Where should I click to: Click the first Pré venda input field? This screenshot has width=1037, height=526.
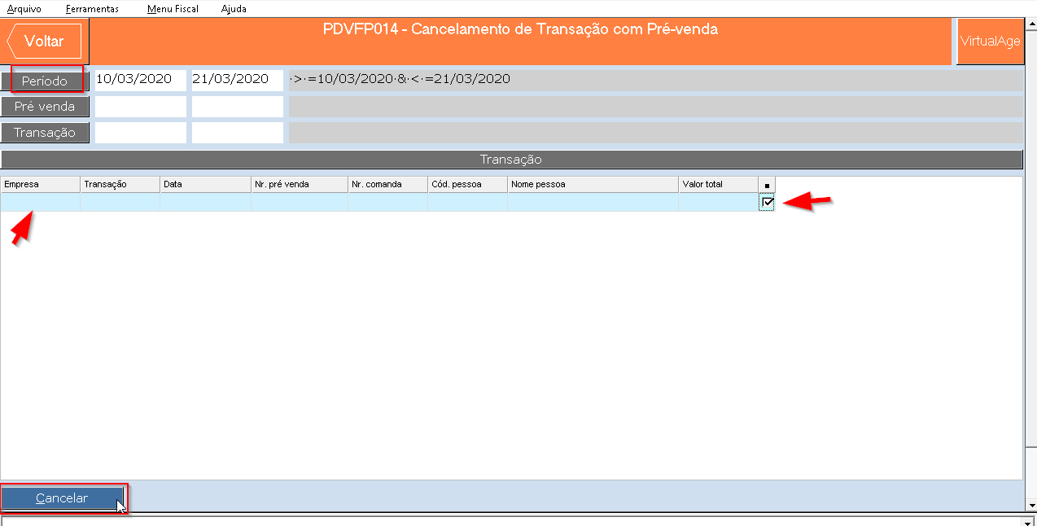tap(141, 107)
